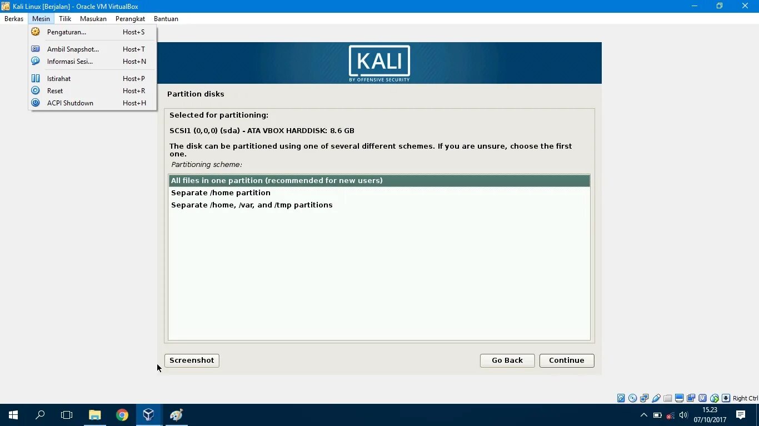Viewport: 759px width, 426px height.
Task: Click the ACPI Shutdown power icon
Action: point(36,103)
